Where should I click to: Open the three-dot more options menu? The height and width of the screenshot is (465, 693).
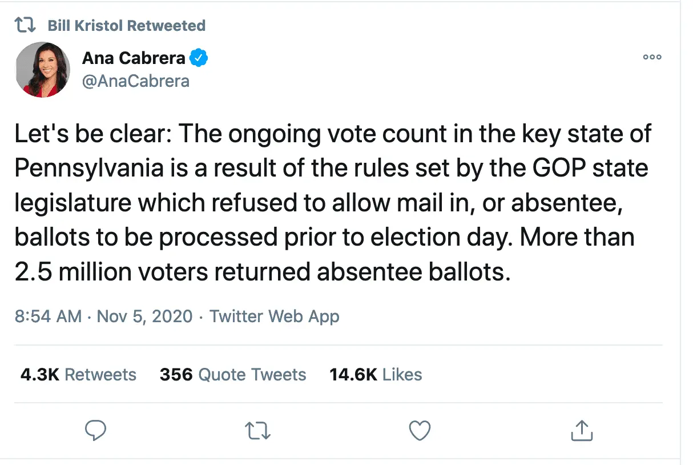pos(652,57)
